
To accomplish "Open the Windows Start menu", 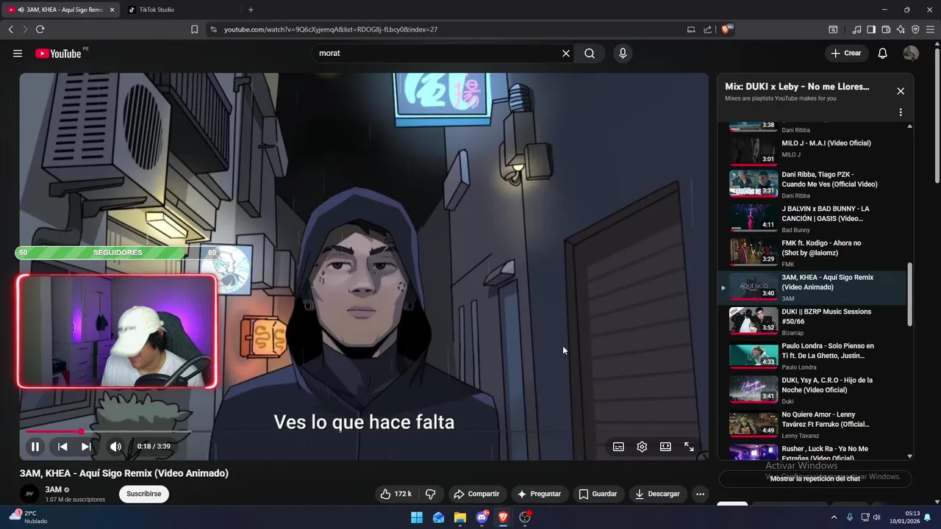I will 417,517.
